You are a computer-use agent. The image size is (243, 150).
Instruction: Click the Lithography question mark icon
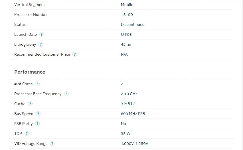(41, 44)
